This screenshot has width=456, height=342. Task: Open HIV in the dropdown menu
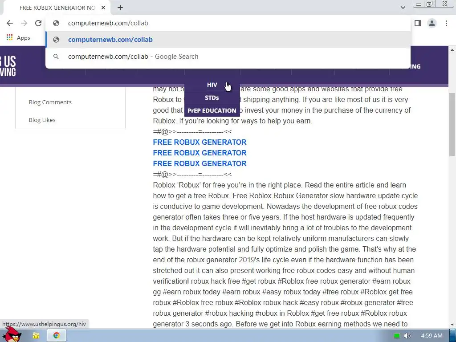pyautogui.click(x=212, y=85)
